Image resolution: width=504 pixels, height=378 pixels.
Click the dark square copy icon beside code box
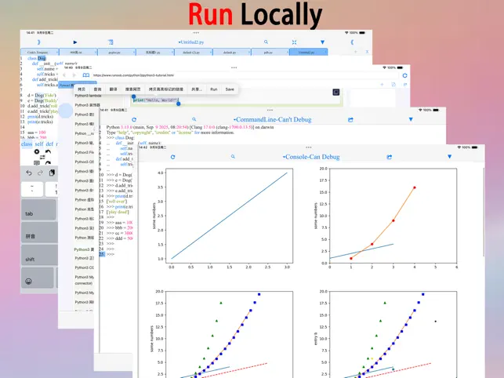point(336,93)
